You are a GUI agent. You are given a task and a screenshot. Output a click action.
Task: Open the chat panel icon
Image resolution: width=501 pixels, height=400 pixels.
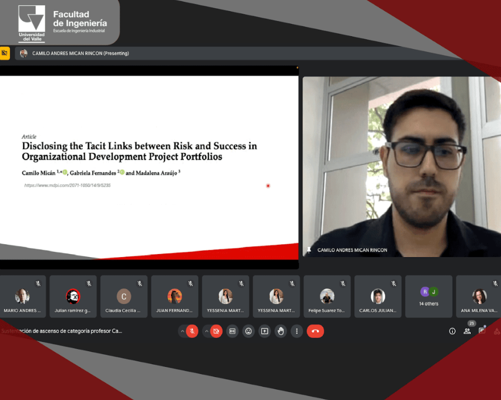pyautogui.click(x=482, y=331)
